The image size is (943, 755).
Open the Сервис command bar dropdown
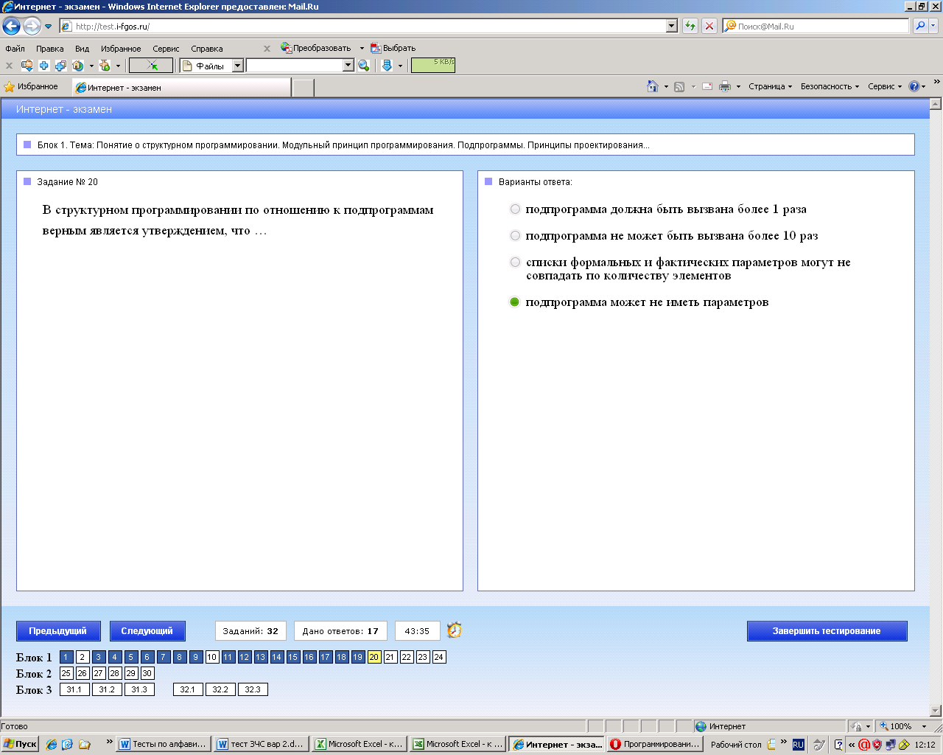(x=885, y=86)
